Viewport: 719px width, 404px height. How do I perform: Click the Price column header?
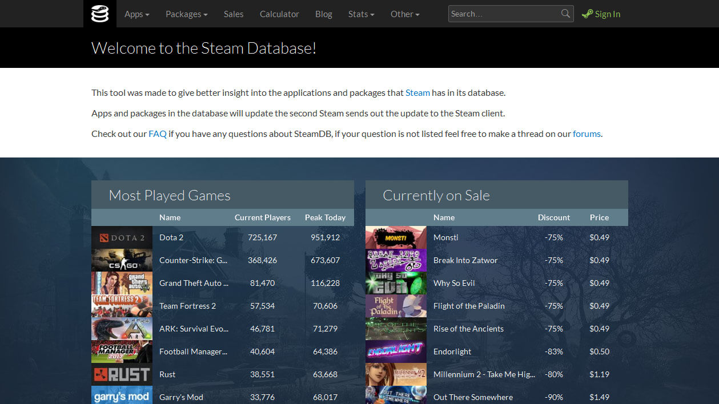[600, 217]
